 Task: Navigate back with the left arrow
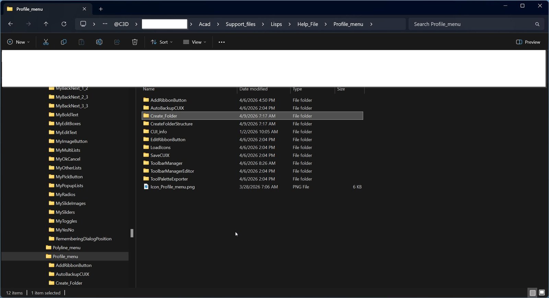(x=11, y=24)
